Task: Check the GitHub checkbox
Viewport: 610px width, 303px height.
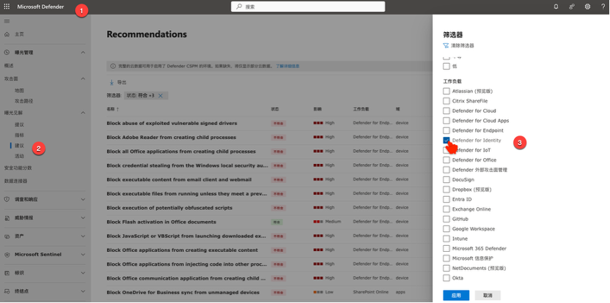Action: click(447, 219)
